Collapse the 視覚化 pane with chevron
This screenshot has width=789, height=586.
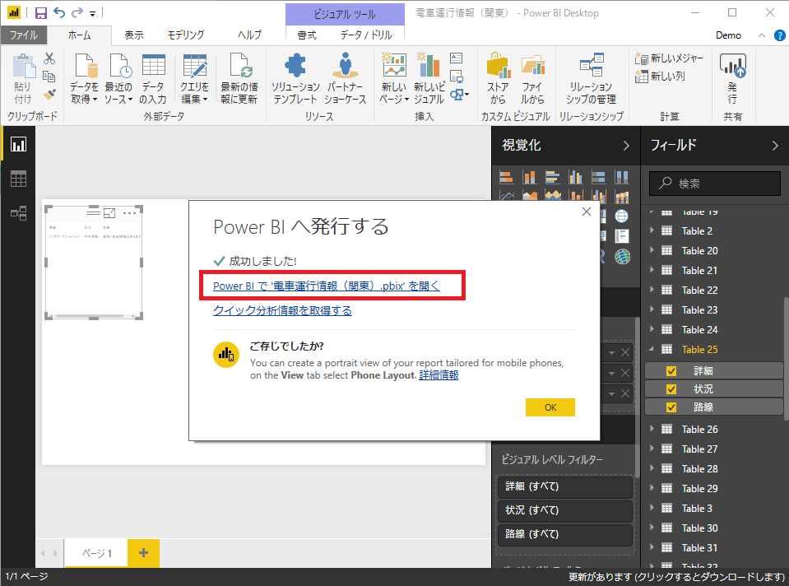tap(626, 146)
